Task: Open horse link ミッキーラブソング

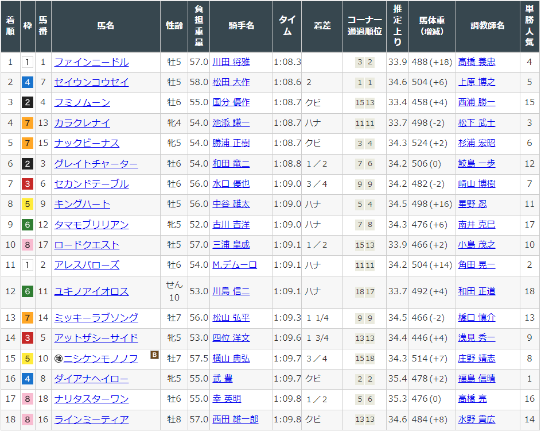Action: click(x=96, y=318)
